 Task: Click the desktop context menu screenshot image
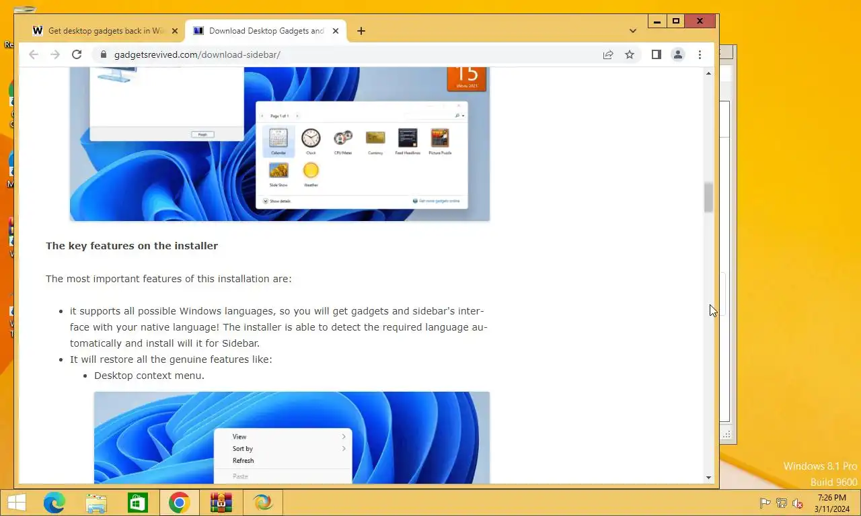(292, 437)
